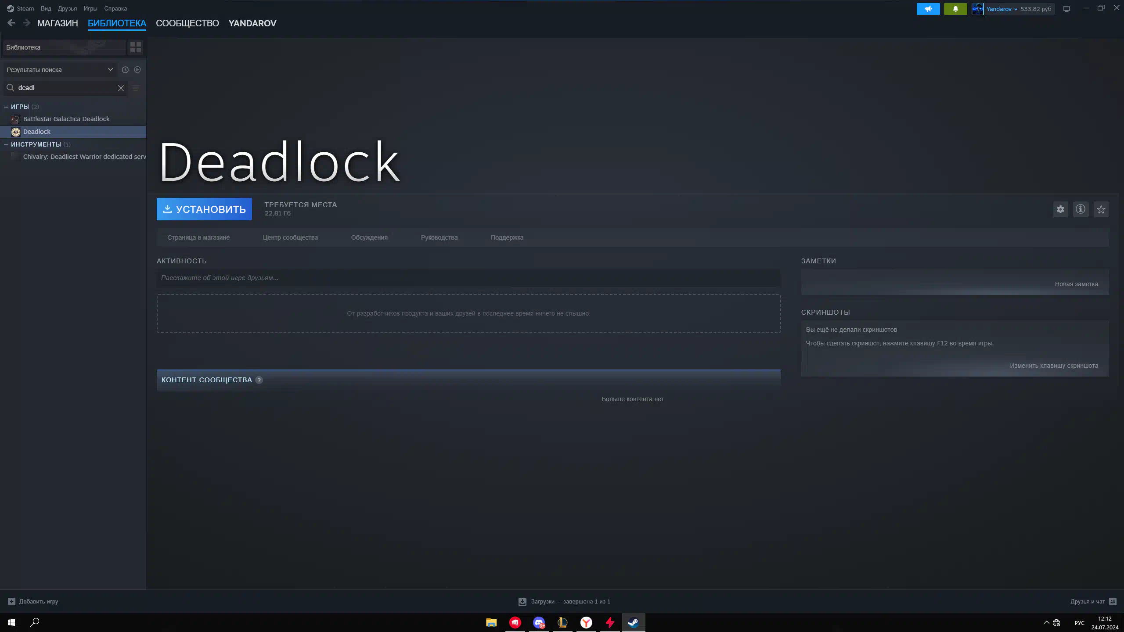This screenshot has width=1124, height=632.
Task: Click the Yandarov profile avatar
Action: (978, 9)
